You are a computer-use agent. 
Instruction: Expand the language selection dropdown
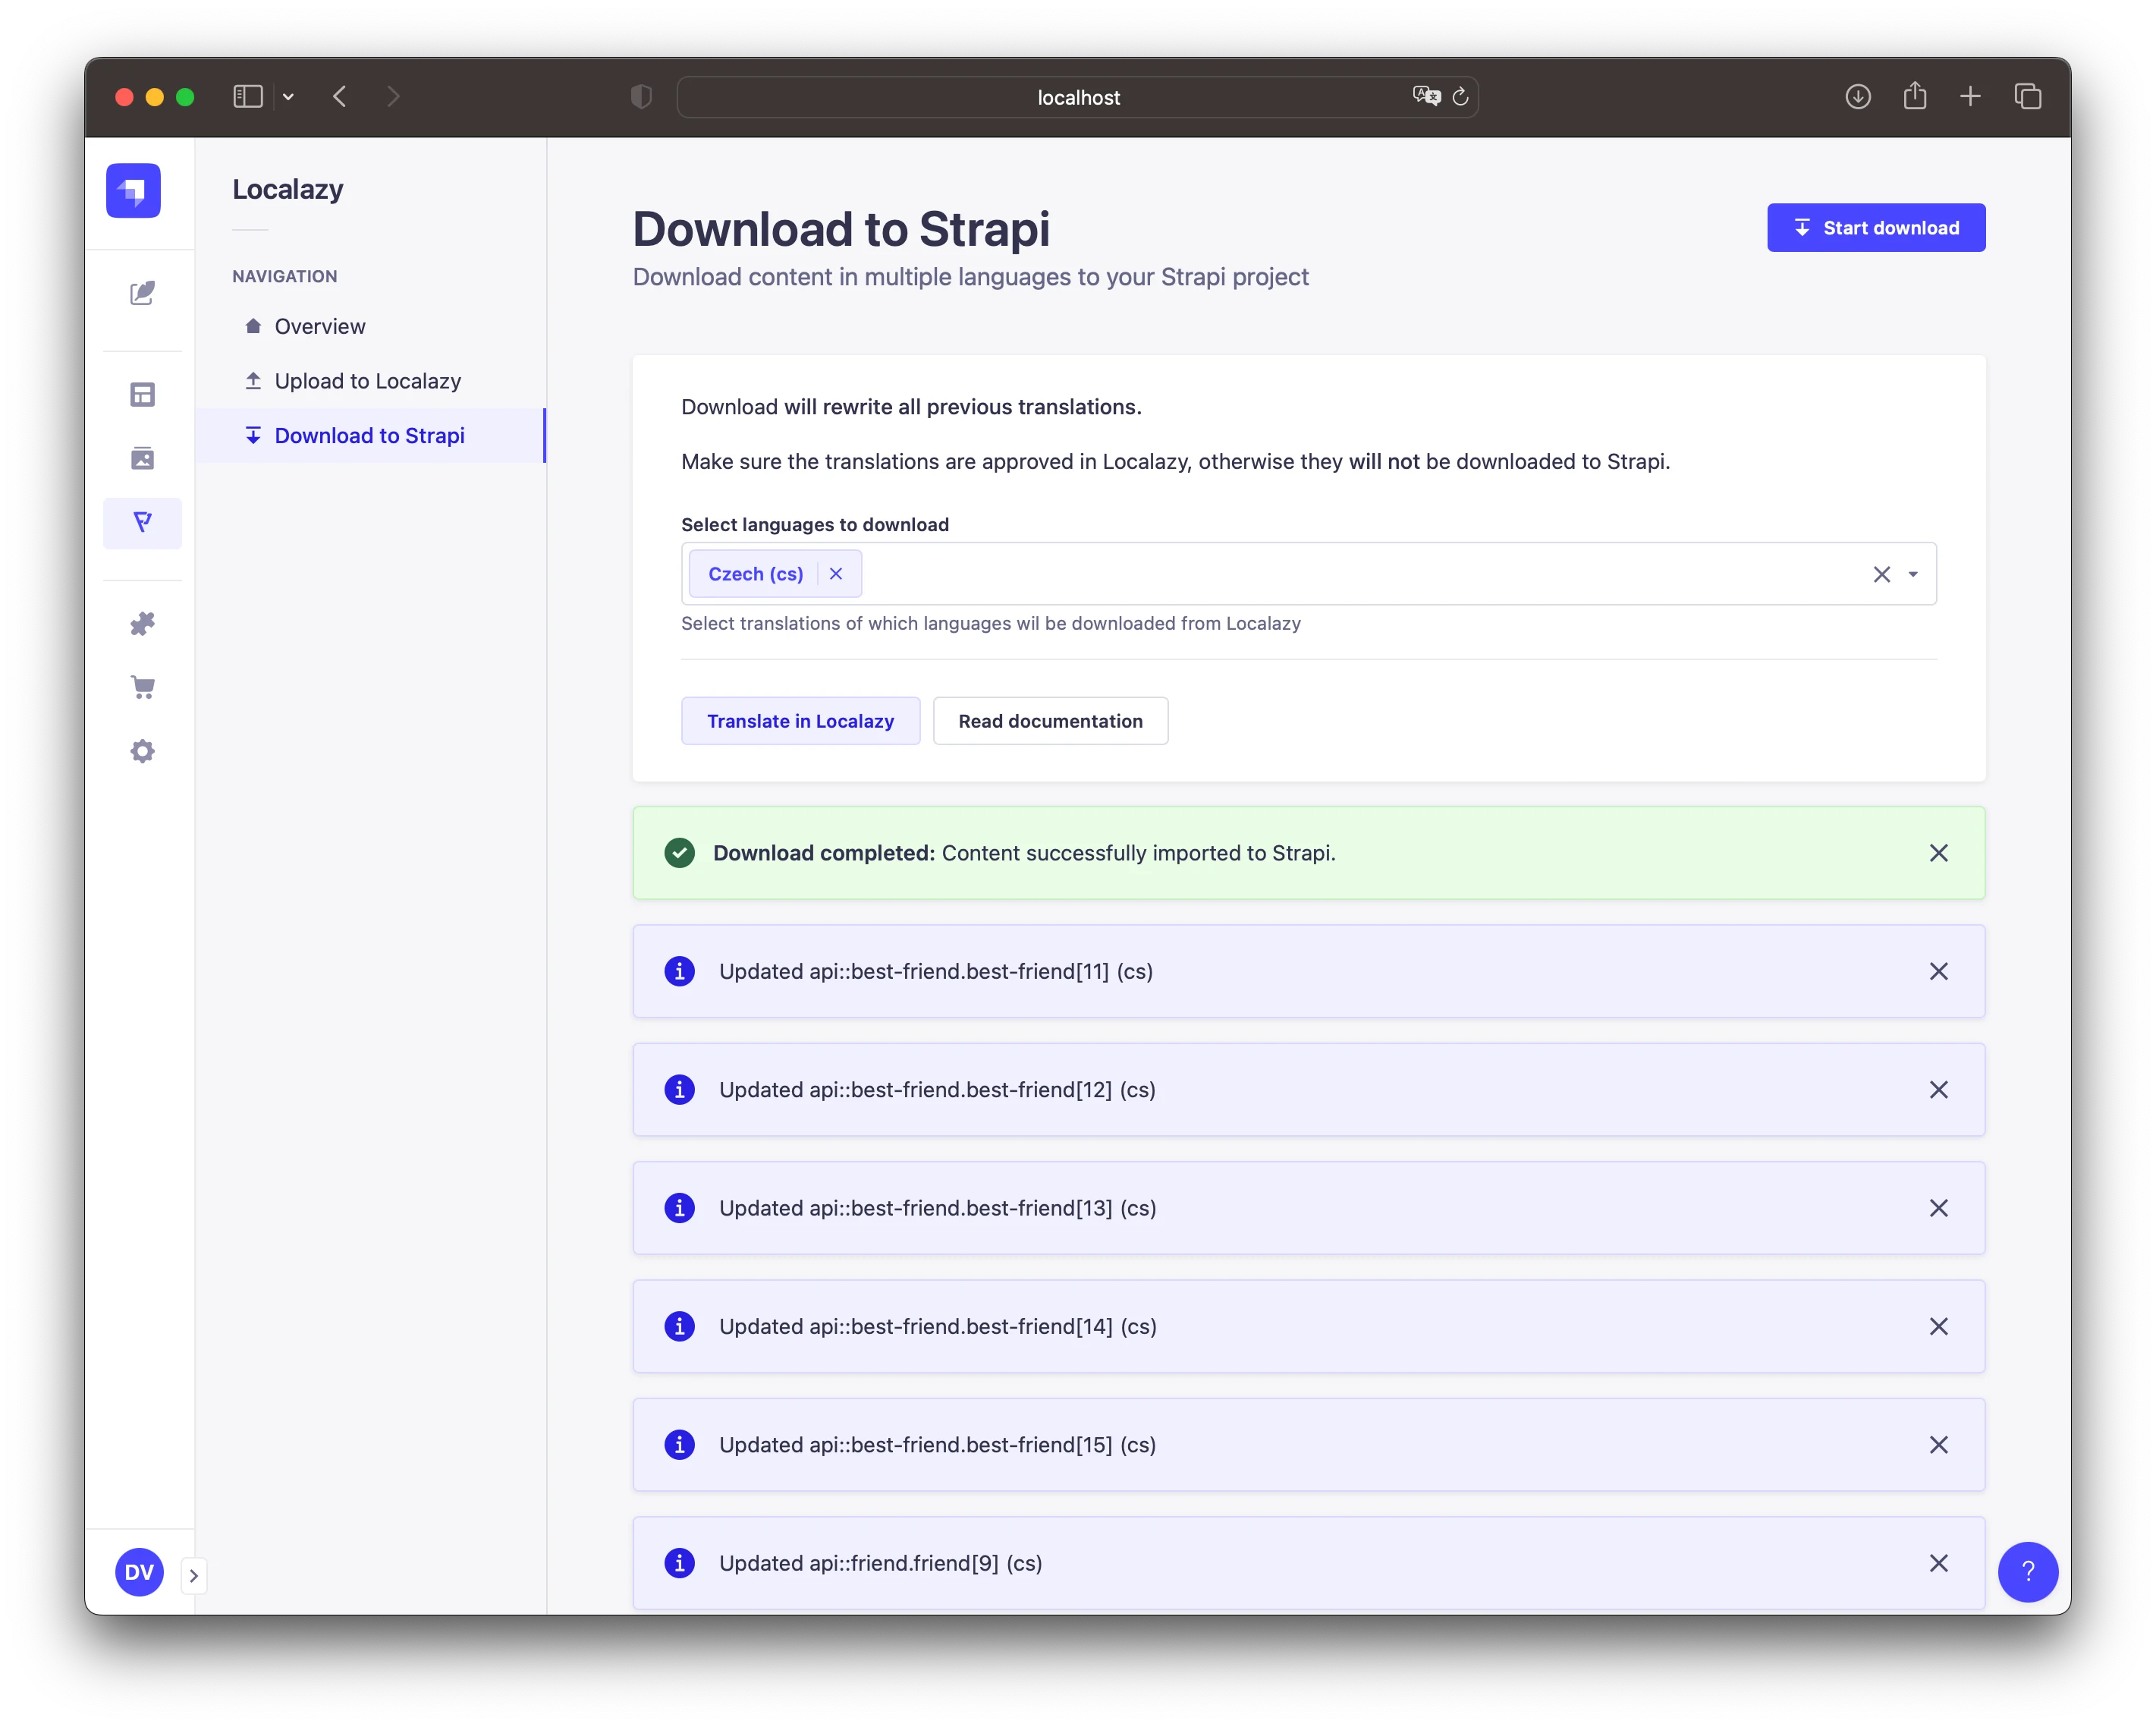[x=1915, y=573]
